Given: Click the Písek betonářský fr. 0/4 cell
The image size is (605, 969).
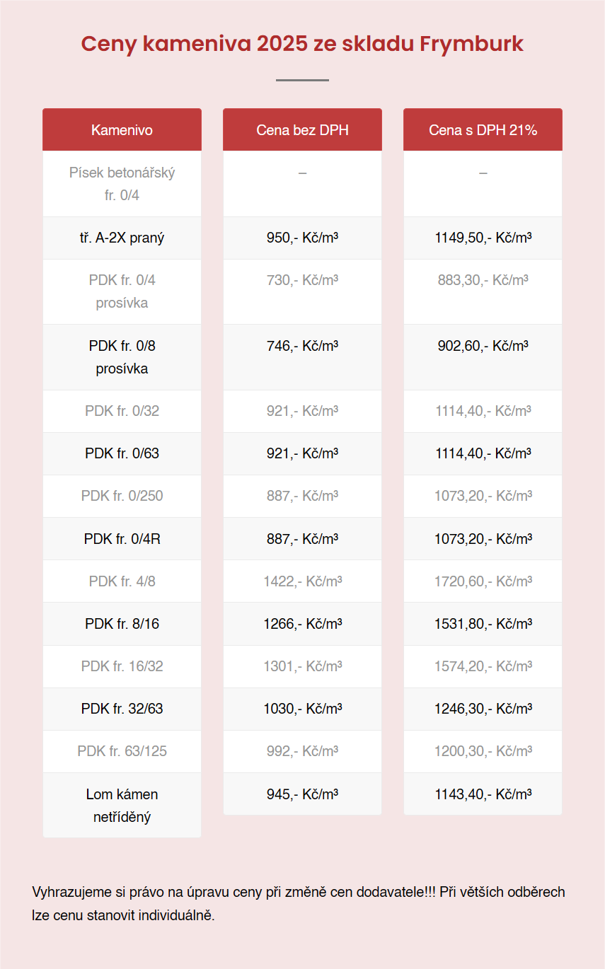Looking at the screenshot, I should tap(122, 184).
